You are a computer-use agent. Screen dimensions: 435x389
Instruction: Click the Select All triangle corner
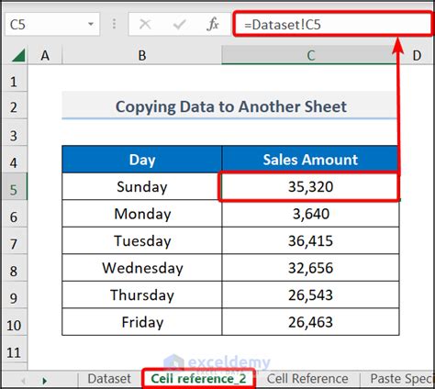point(18,56)
